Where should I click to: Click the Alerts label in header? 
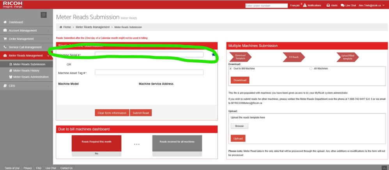click(x=334, y=5)
